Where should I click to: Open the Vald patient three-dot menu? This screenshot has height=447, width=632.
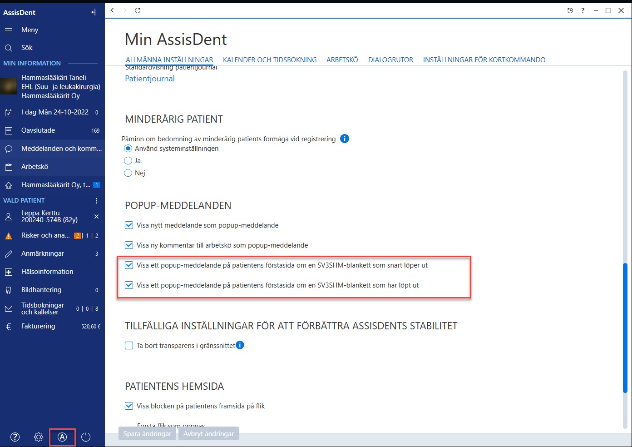coord(96,200)
